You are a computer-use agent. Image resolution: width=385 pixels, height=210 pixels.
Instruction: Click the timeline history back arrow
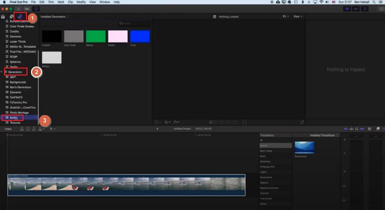157,129
